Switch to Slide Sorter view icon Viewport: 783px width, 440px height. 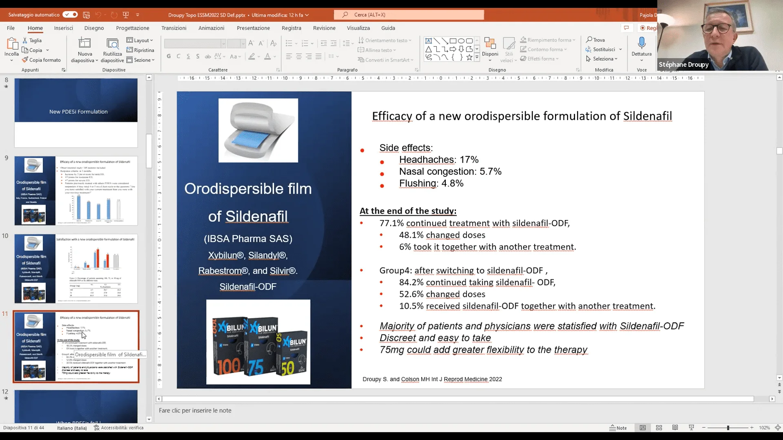[x=659, y=428]
